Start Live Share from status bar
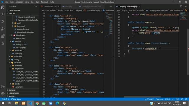This screenshot has height=106, width=189. pyautogui.click(x=16, y=99)
